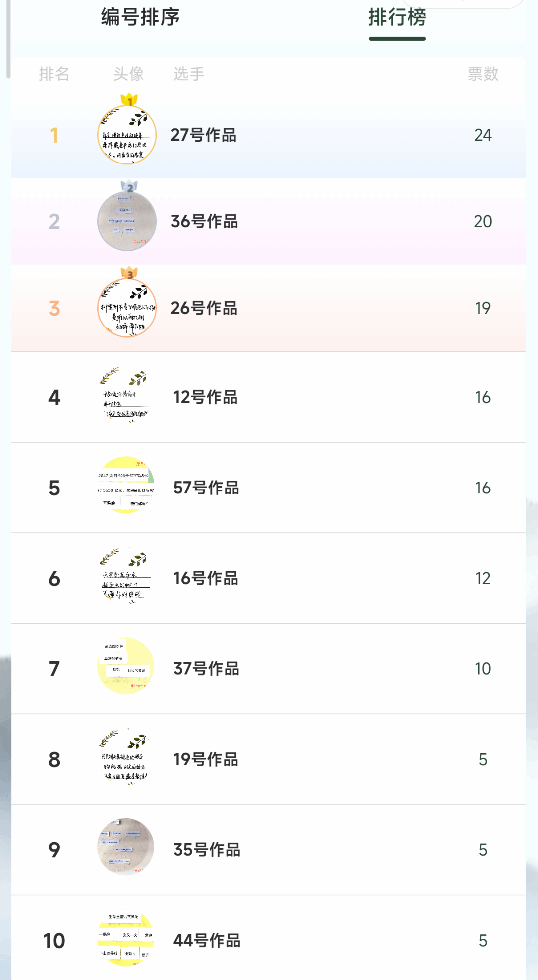This screenshot has width=538, height=980.
Task: Tap the silver crown rank 2 badge
Action: coord(129,187)
